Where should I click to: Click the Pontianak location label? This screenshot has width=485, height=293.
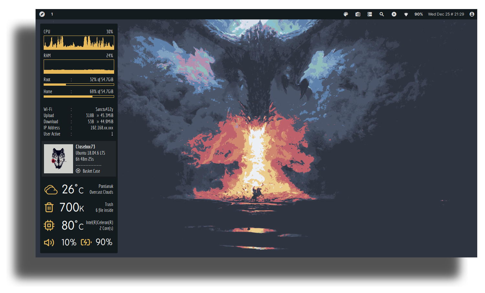(x=106, y=186)
